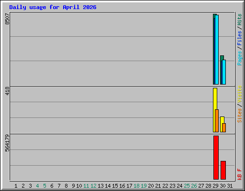Click day 15 on the x-axis
The width and height of the screenshot is (245, 191).
(115, 186)
